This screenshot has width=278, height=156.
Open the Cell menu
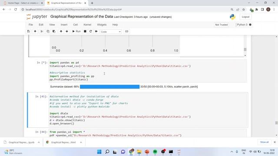(75, 25)
